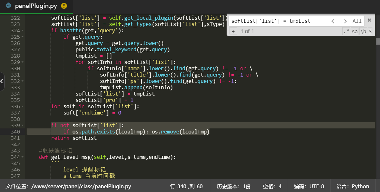
Task: Collapse the for loop at line 329
Action: 23,62
